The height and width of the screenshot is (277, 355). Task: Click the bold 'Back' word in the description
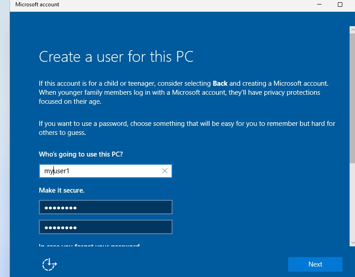[220, 83]
